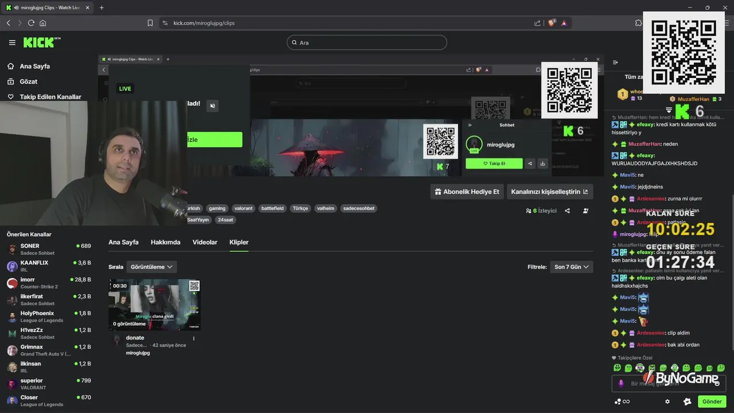Open HolyPhoenix League of Legends channel
The image size is (734, 413).
[x=49, y=316]
